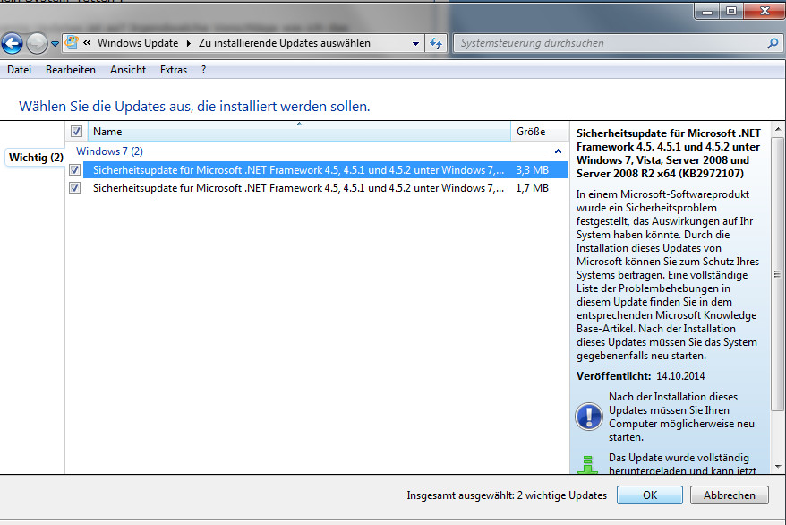Select the 1,7 MB Sicherheitsupdate row
This screenshot has width=786, height=525.
pyautogui.click(x=325, y=188)
